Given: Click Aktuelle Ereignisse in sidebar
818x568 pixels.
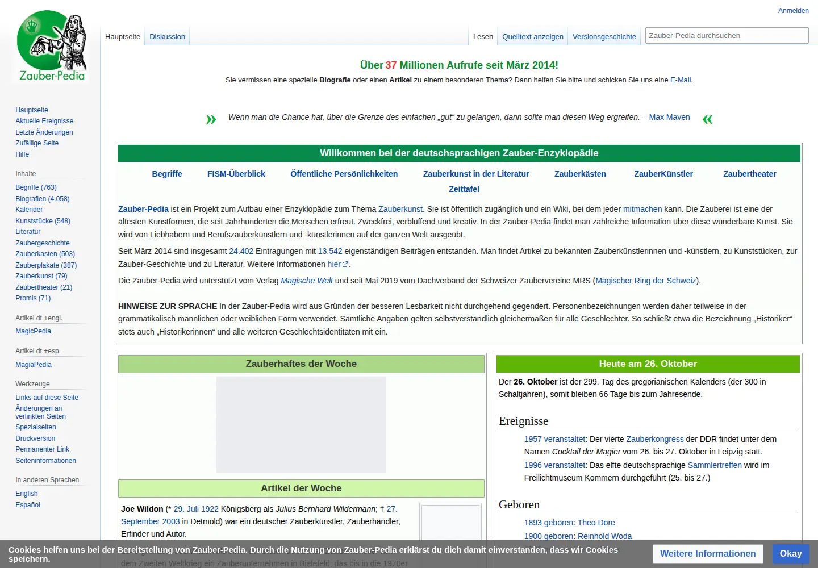Looking at the screenshot, I should tap(44, 121).
